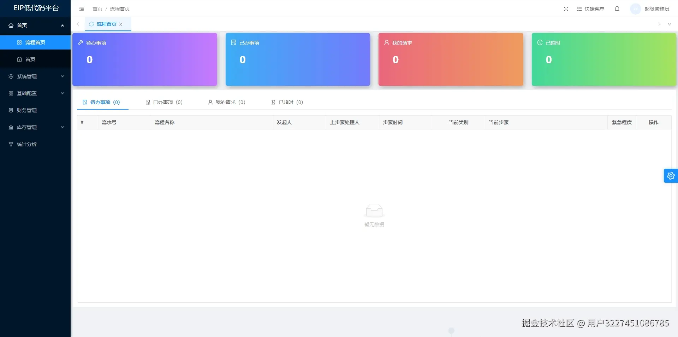Open the green 已超时 summary card
Viewport: 678px width, 337px height.
tap(604, 59)
